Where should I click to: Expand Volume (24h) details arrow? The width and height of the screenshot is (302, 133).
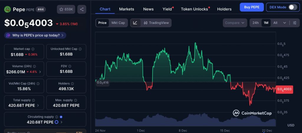pyautogui.click(x=40, y=72)
